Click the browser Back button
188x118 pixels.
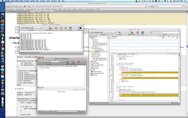pyautogui.click(x=8, y=6)
